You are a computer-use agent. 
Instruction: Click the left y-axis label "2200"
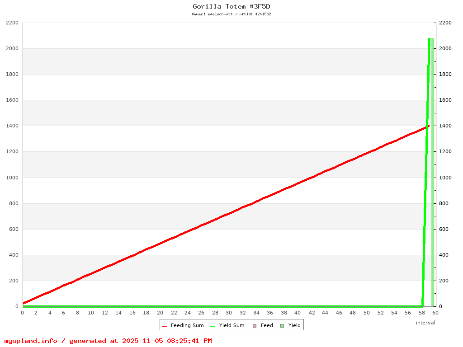[x=12, y=23]
